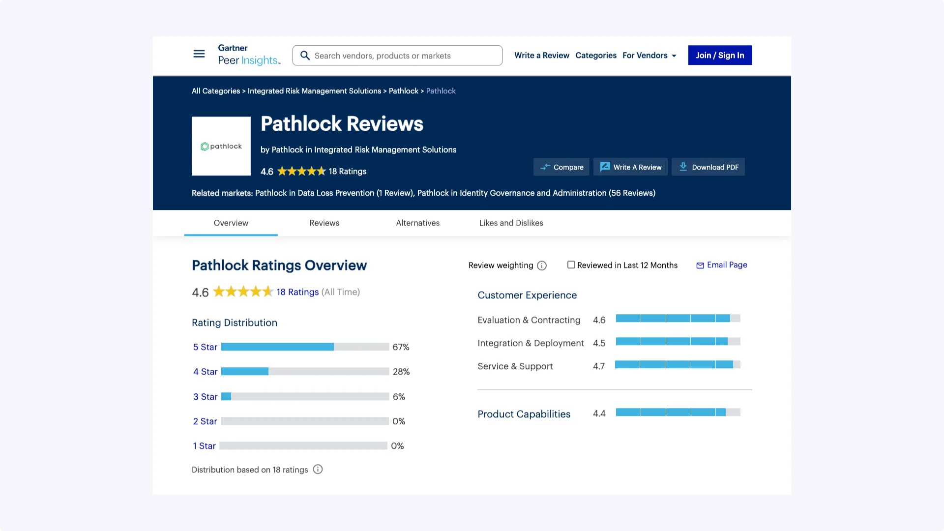Click the Review weighting info icon
This screenshot has height=531, width=944.
pos(542,265)
